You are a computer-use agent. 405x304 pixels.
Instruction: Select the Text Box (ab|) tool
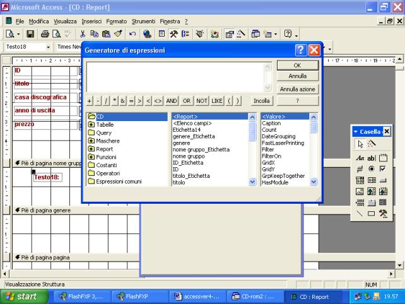pos(372,158)
